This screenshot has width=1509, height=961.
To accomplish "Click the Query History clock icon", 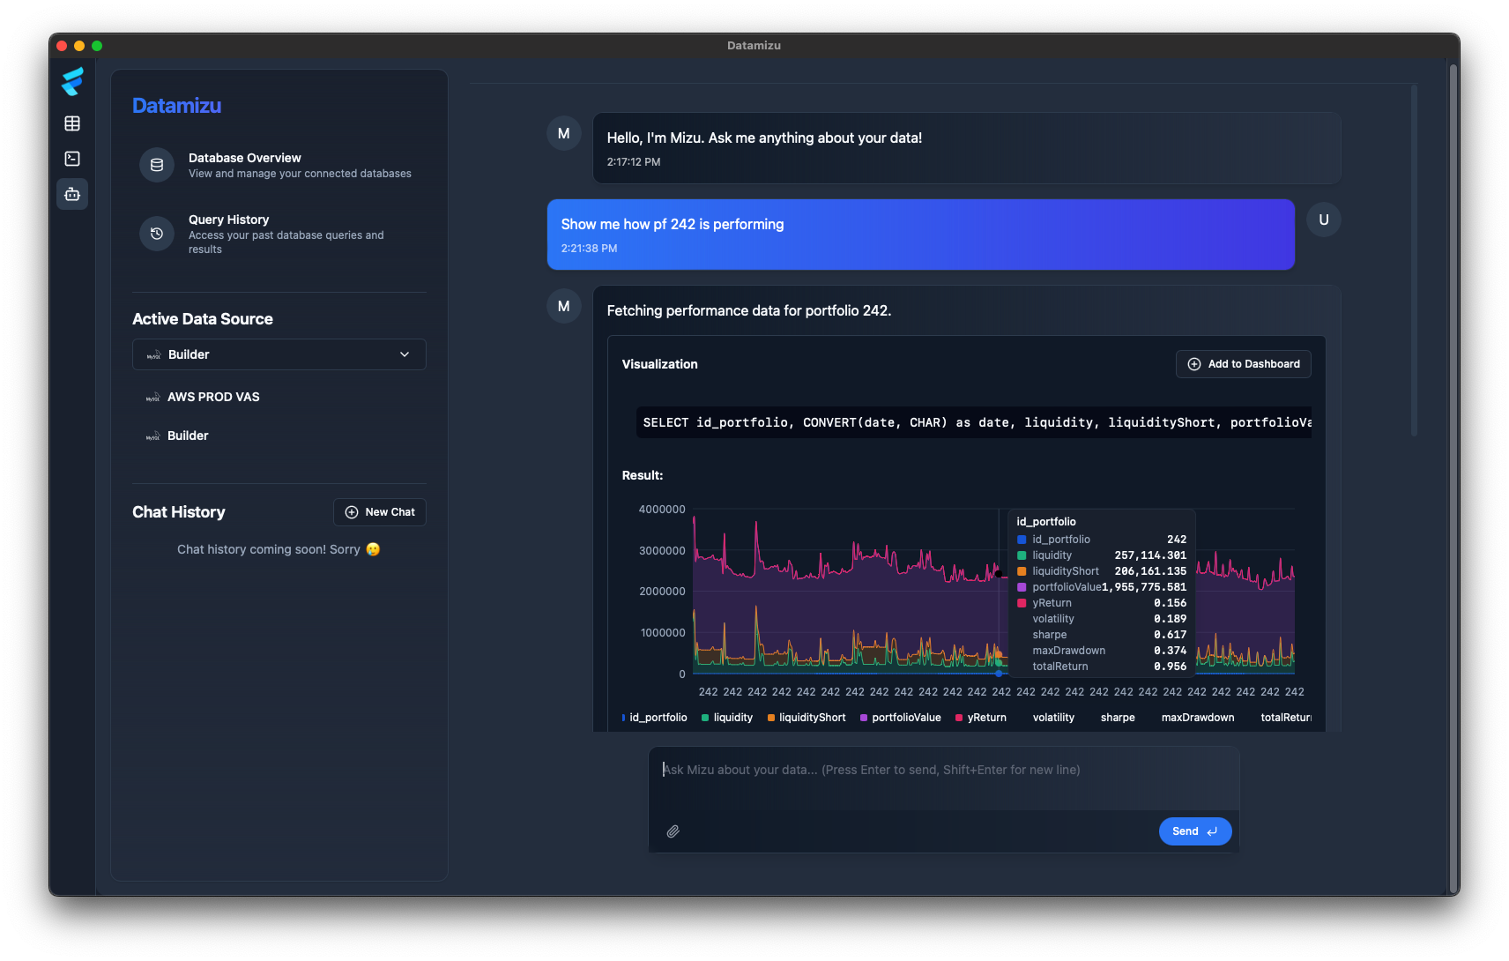I will pos(157,234).
